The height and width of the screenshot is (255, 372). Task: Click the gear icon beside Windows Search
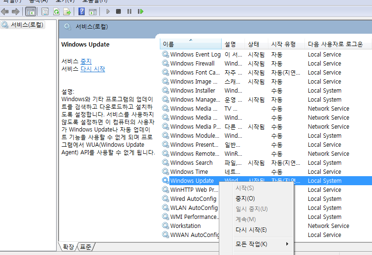click(166, 162)
